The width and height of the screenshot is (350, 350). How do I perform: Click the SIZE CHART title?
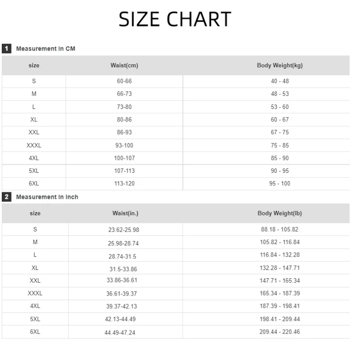(x=175, y=19)
